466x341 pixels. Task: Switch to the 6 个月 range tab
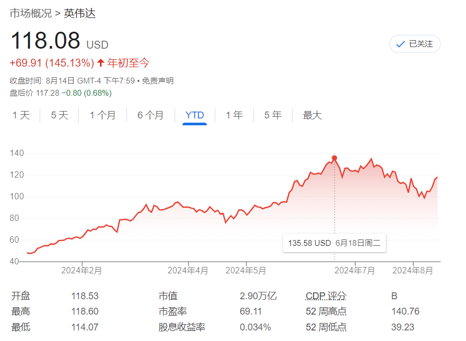pyautogui.click(x=150, y=115)
